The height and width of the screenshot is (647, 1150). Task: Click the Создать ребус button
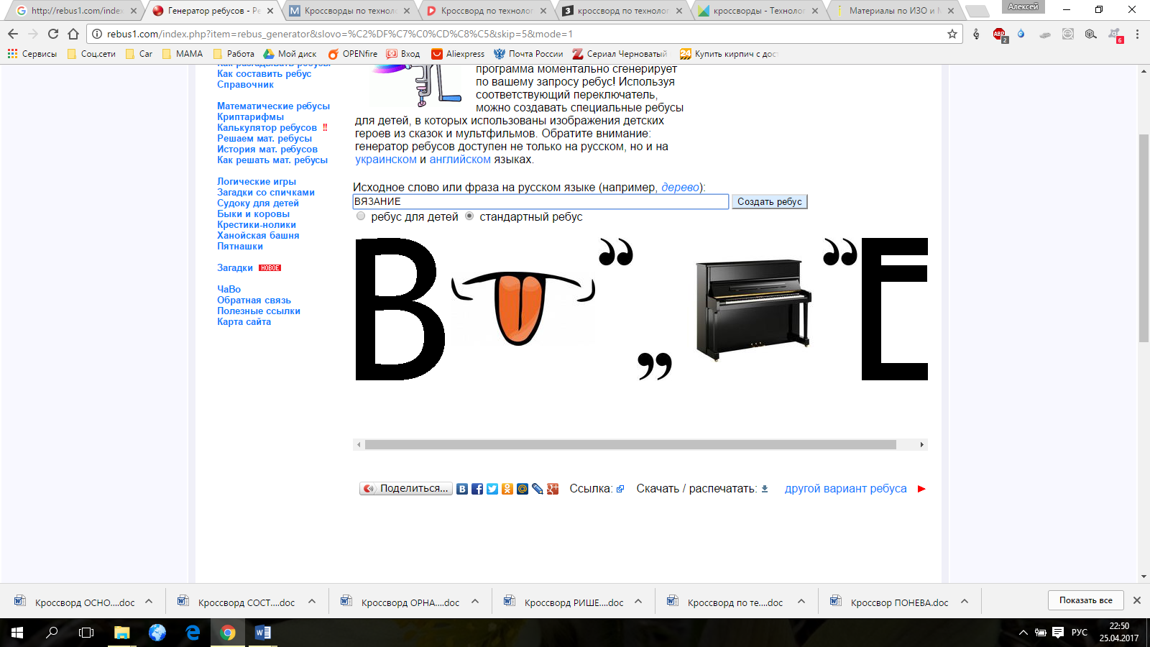point(769,202)
